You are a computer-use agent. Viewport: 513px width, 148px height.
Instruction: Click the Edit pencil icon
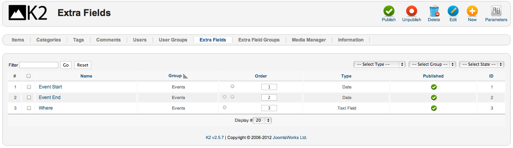[453, 11]
